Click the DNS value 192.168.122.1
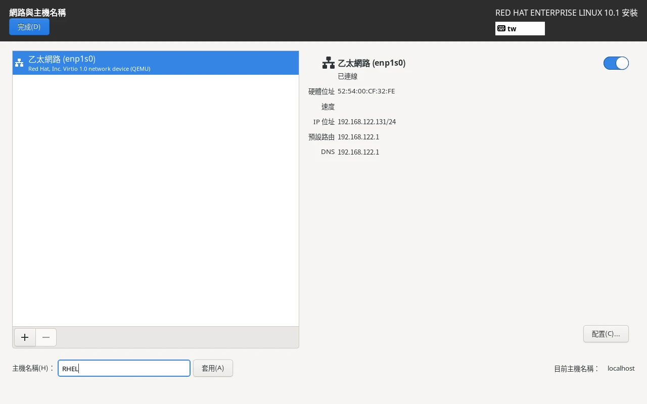 click(x=358, y=152)
